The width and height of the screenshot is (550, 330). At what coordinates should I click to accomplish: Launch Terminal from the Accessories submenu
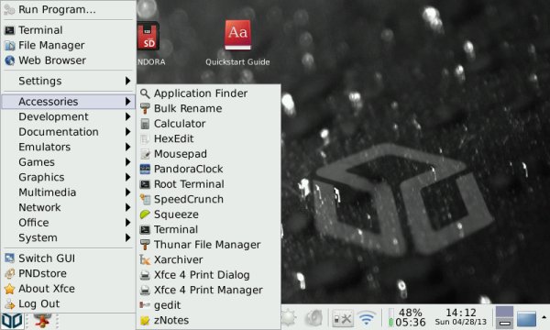[209, 230]
